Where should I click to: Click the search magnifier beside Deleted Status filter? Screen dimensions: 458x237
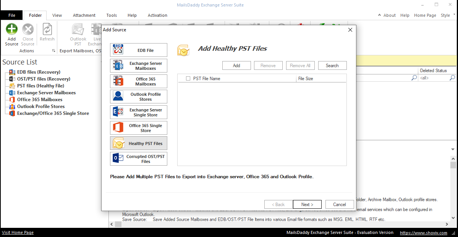click(452, 78)
